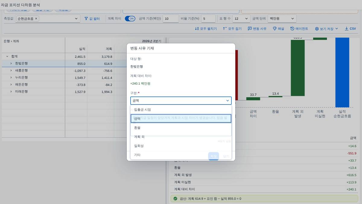Expand the 한빛은행 row
This screenshot has width=362, height=204.
tap(11, 63)
